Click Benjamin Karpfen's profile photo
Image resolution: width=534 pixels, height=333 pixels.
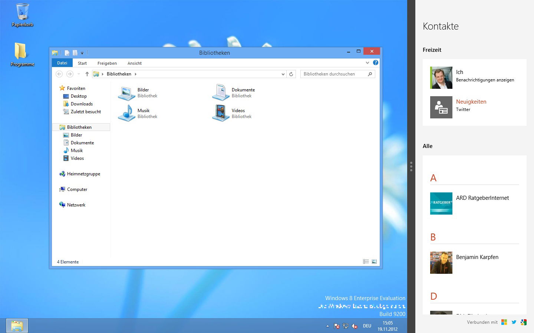441,263
